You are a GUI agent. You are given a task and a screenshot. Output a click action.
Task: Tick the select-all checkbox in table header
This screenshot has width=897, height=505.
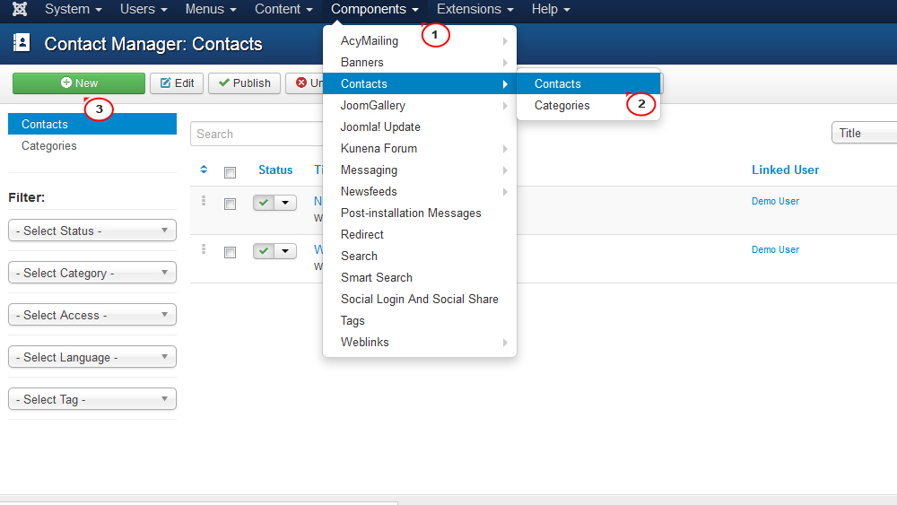(x=230, y=172)
